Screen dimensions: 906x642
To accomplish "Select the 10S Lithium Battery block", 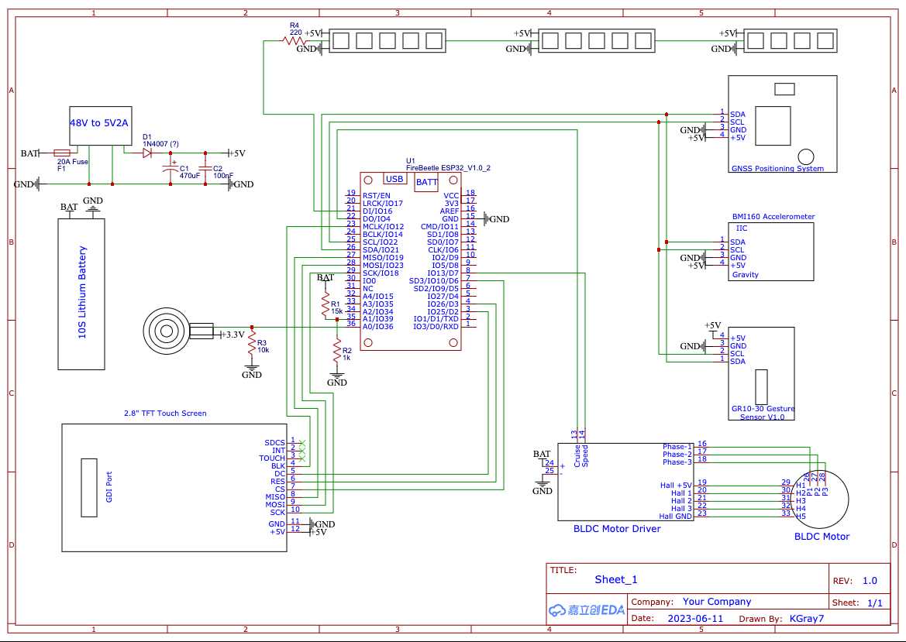I will coord(81,294).
